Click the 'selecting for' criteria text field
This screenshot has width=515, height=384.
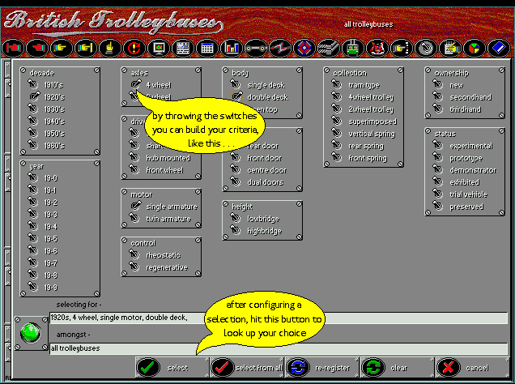click(275, 318)
